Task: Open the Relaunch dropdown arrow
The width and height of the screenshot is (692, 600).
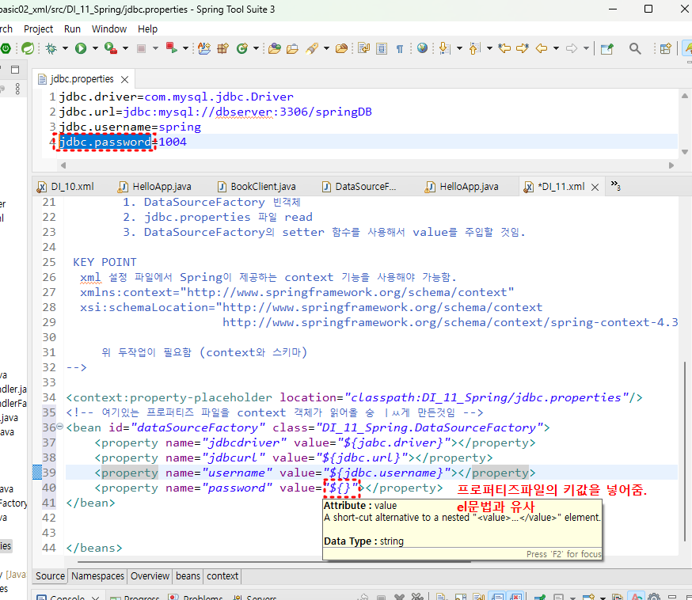Action: 185,48
